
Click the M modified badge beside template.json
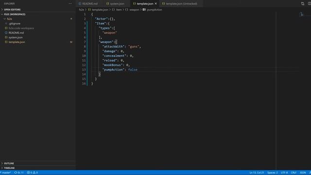coord(71,42)
